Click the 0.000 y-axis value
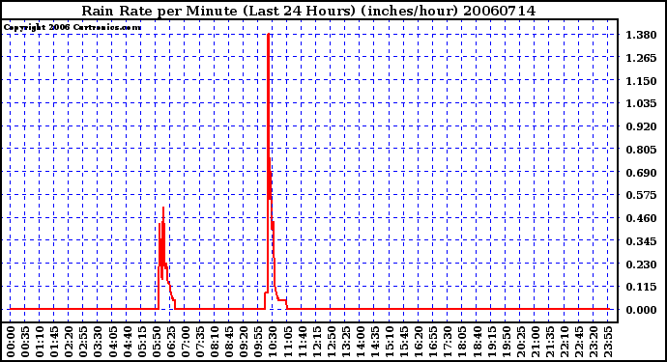 (641, 310)
